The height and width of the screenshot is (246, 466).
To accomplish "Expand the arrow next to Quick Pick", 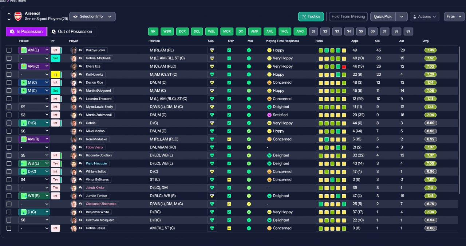I will point(402,16).
